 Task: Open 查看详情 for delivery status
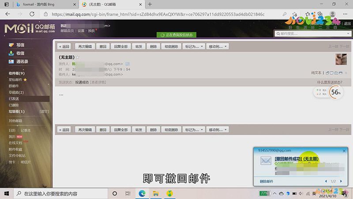coord(98,82)
